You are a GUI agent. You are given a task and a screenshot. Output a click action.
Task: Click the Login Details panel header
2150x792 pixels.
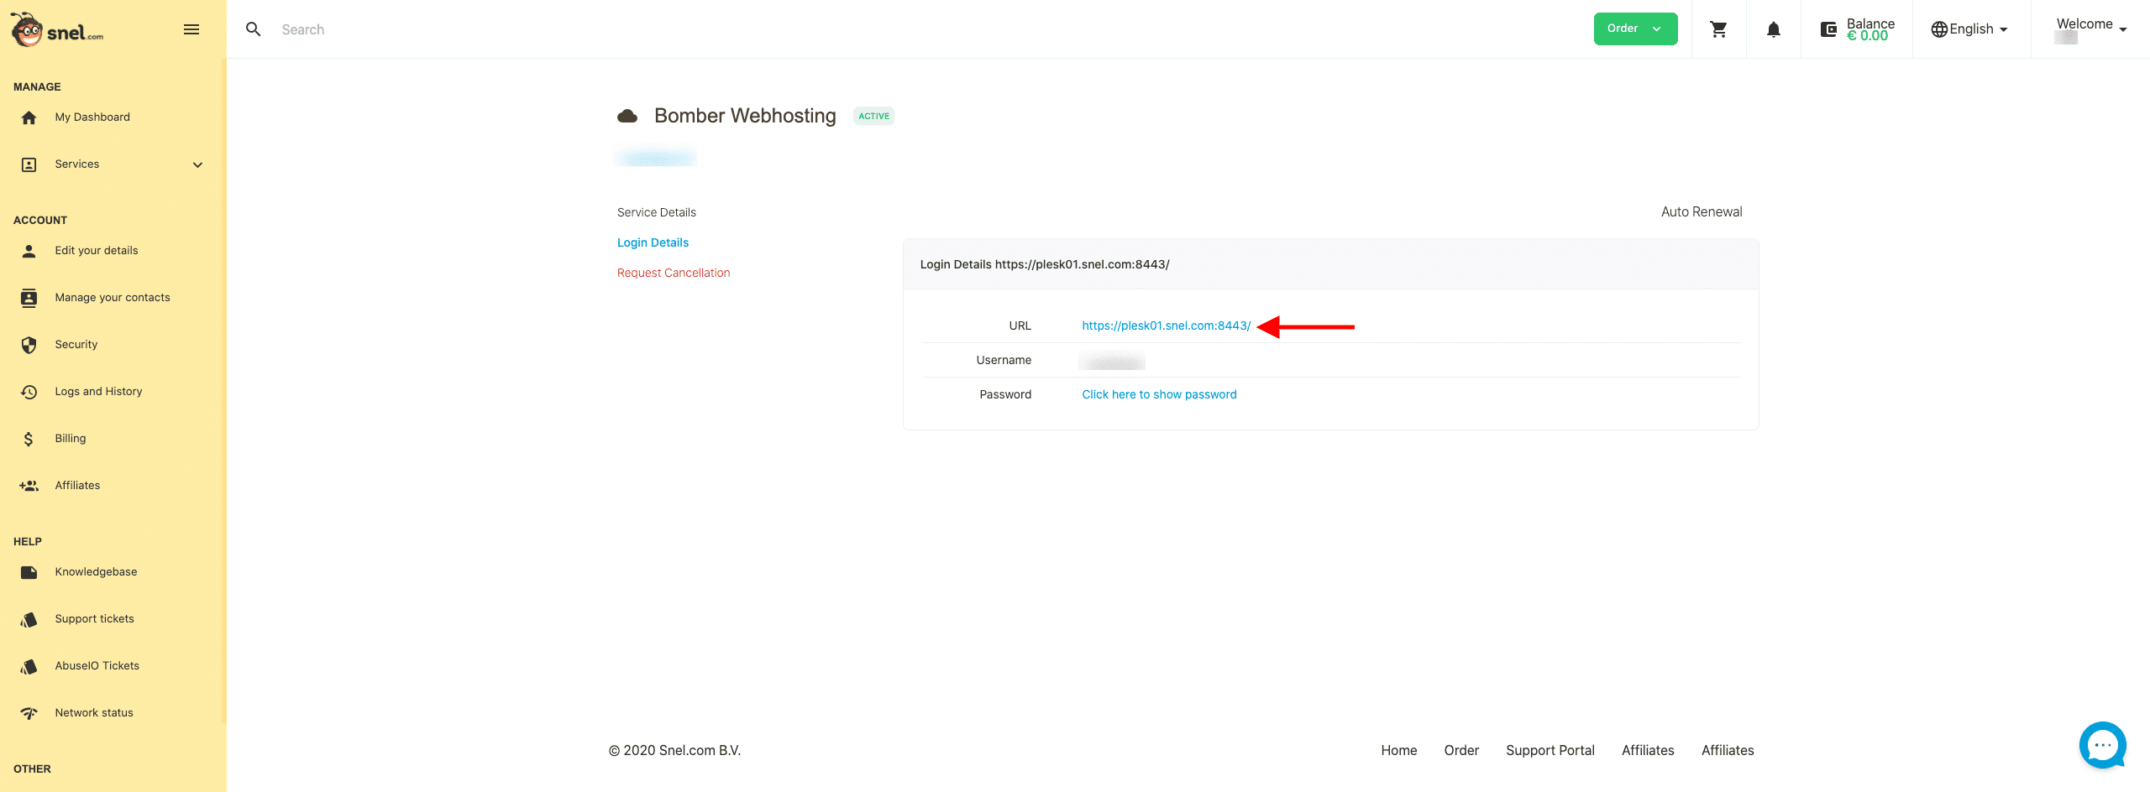tap(1330, 264)
